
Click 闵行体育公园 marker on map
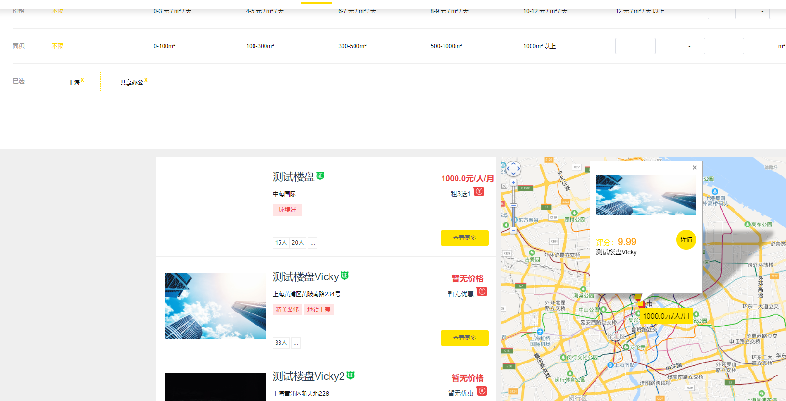click(570, 374)
